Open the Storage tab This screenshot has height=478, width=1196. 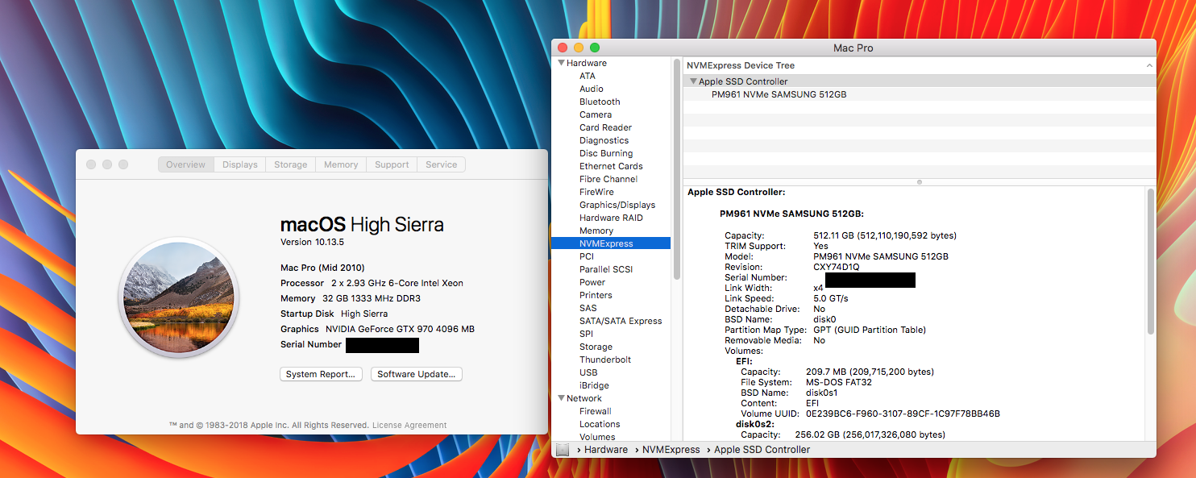[x=290, y=164]
